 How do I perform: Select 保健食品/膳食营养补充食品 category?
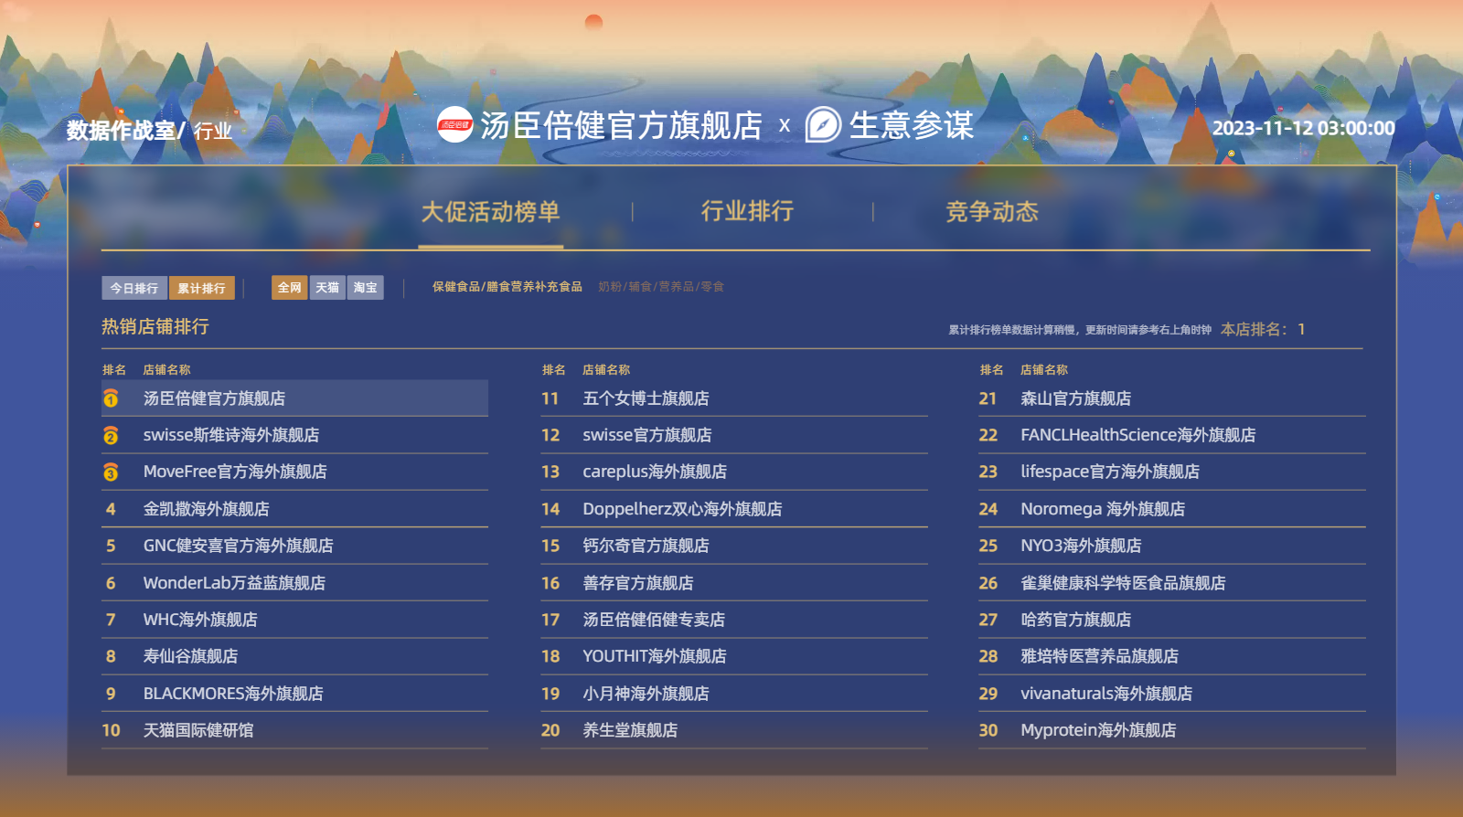coord(507,287)
